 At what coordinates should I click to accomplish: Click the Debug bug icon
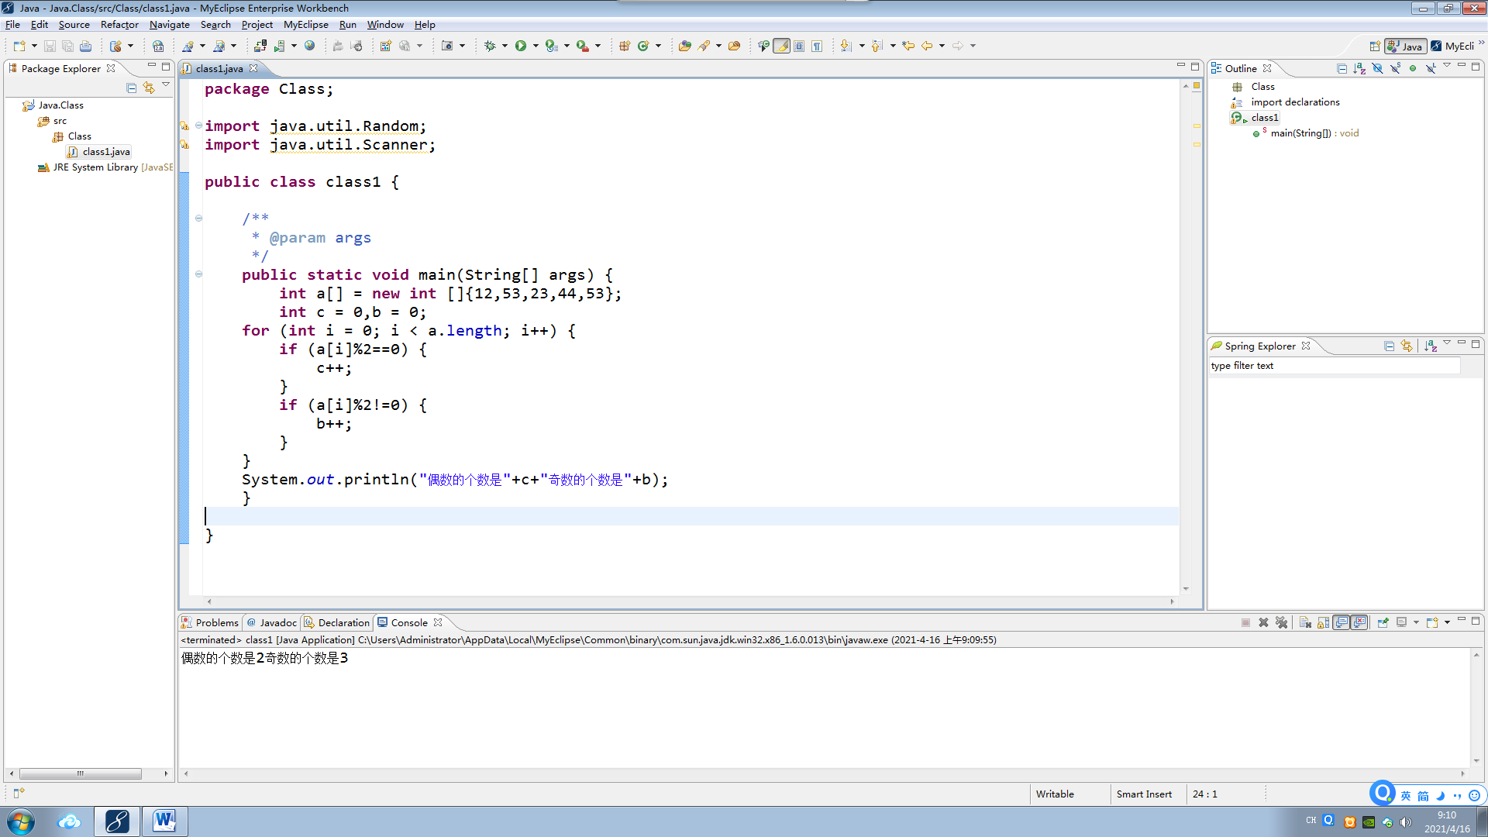click(490, 46)
